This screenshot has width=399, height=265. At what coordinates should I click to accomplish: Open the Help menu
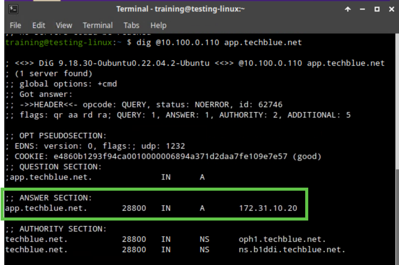tap(158, 25)
